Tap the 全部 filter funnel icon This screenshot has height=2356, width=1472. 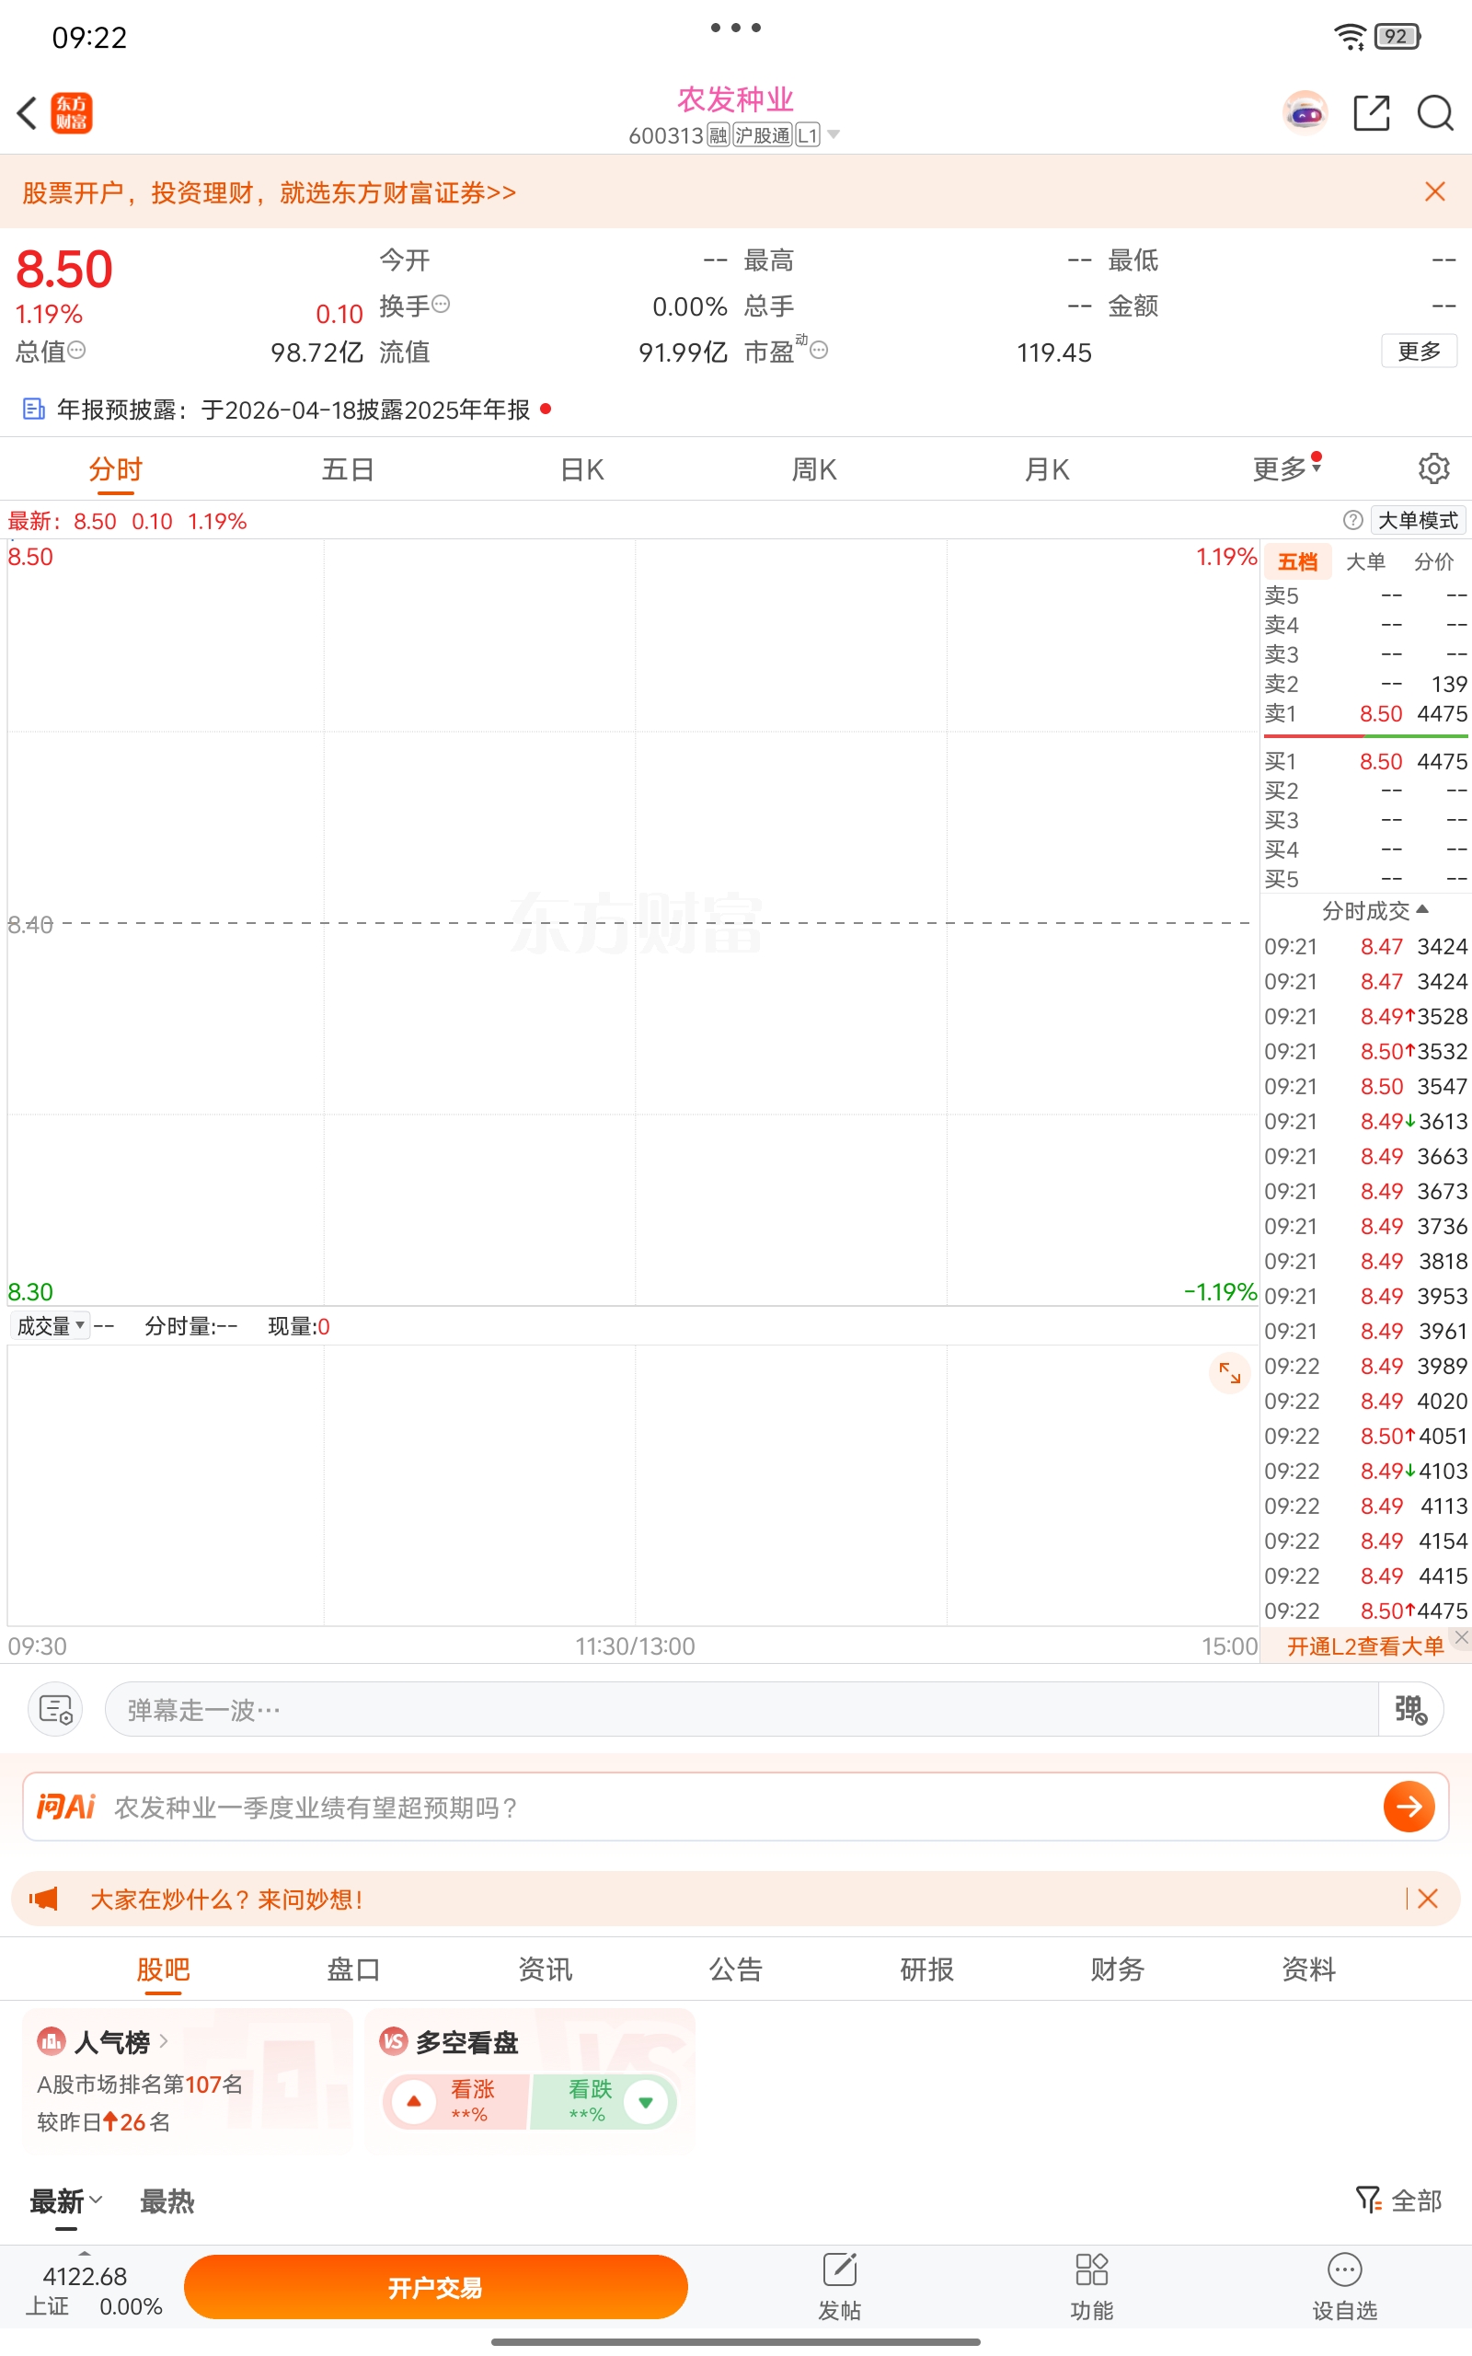tap(1368, 2200)
